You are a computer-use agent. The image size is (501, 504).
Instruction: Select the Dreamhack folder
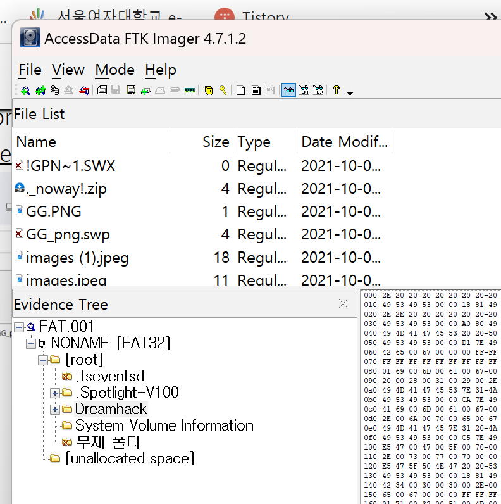pyautogui.click(x=111, y=409)
